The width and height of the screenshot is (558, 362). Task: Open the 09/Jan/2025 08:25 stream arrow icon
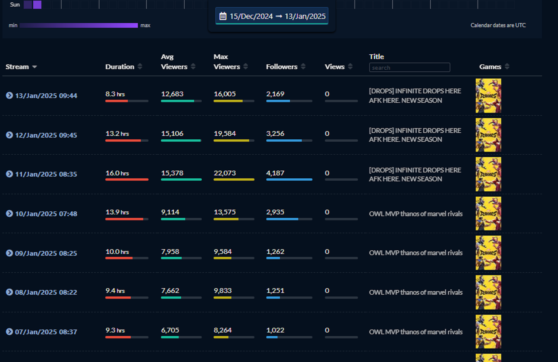[x=9, y=253]
